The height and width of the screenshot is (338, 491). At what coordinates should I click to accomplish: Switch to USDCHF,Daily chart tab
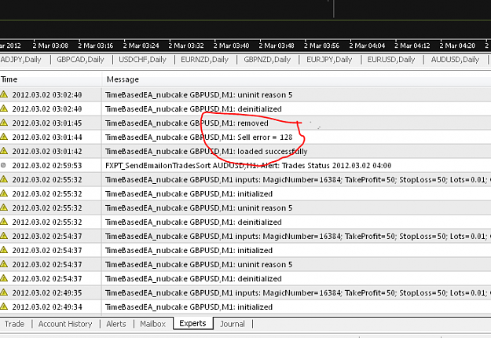(x=142, y=60)
